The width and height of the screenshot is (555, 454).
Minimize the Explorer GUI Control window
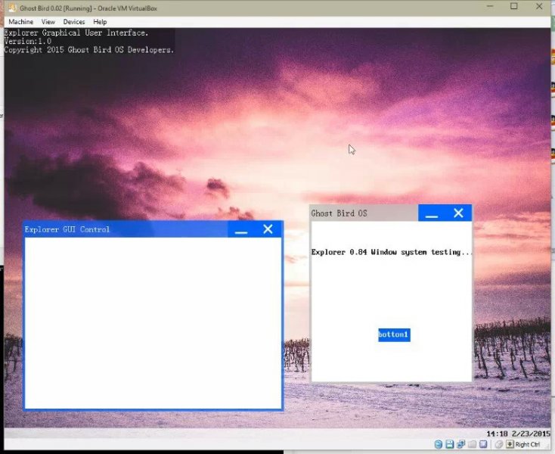click(241, 230)
